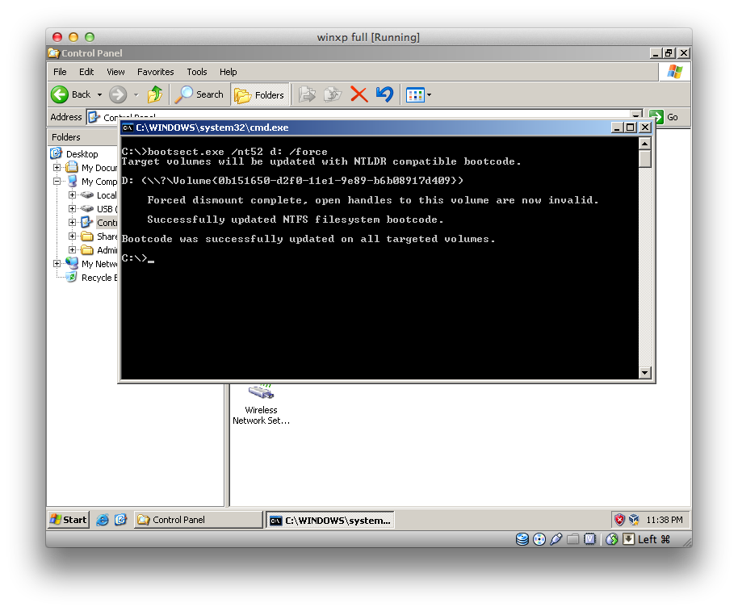Expand My Documents tree node

pyautogui.click(x=57, y=167)
